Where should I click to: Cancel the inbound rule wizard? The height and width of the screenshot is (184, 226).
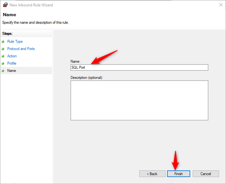[205, 174]
